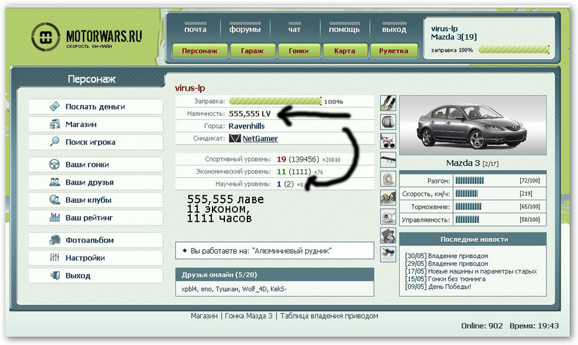Open Поиск игрока in the sidebar

pyautogui.click(x=96, y=142)
